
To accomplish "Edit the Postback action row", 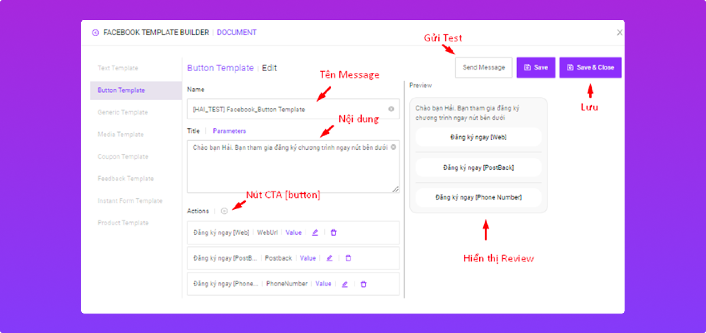I will tap(329, 258).
